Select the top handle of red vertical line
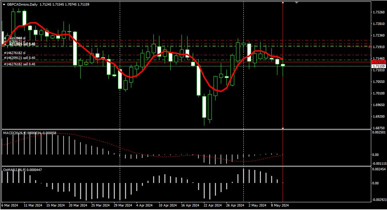387x210 pixels. click(283, 2)
